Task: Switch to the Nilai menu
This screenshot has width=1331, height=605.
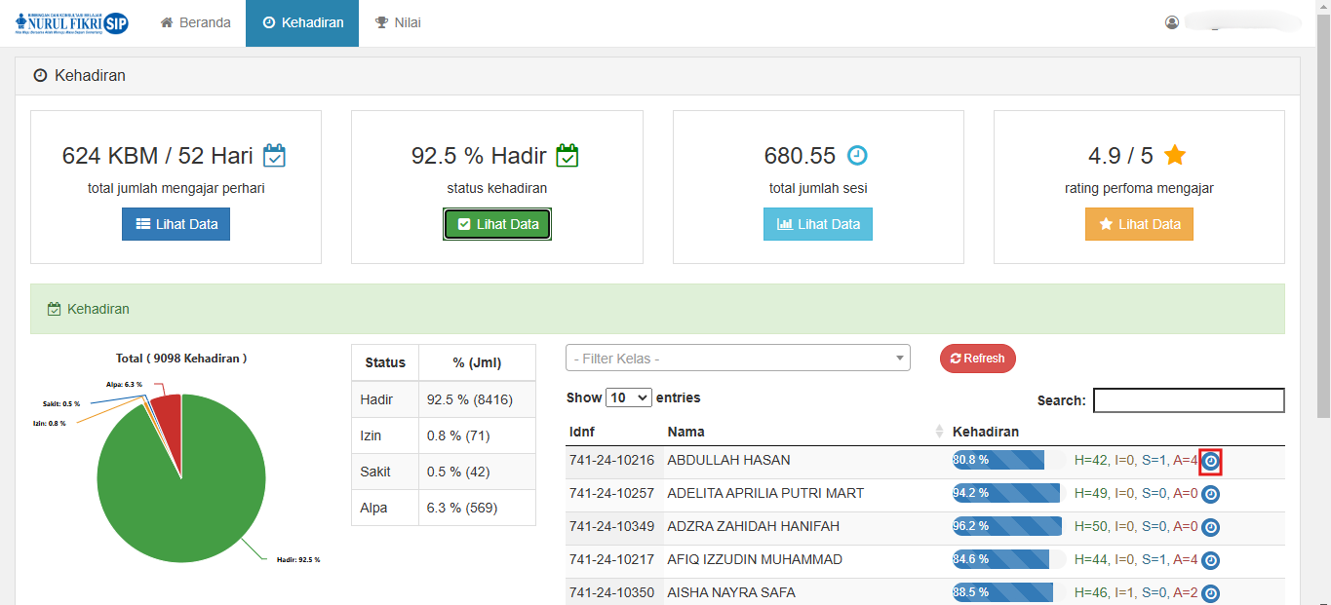Action: [398, 22]
